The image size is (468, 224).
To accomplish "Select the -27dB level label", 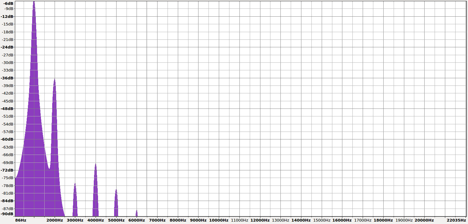I will [x=8, y=55].
